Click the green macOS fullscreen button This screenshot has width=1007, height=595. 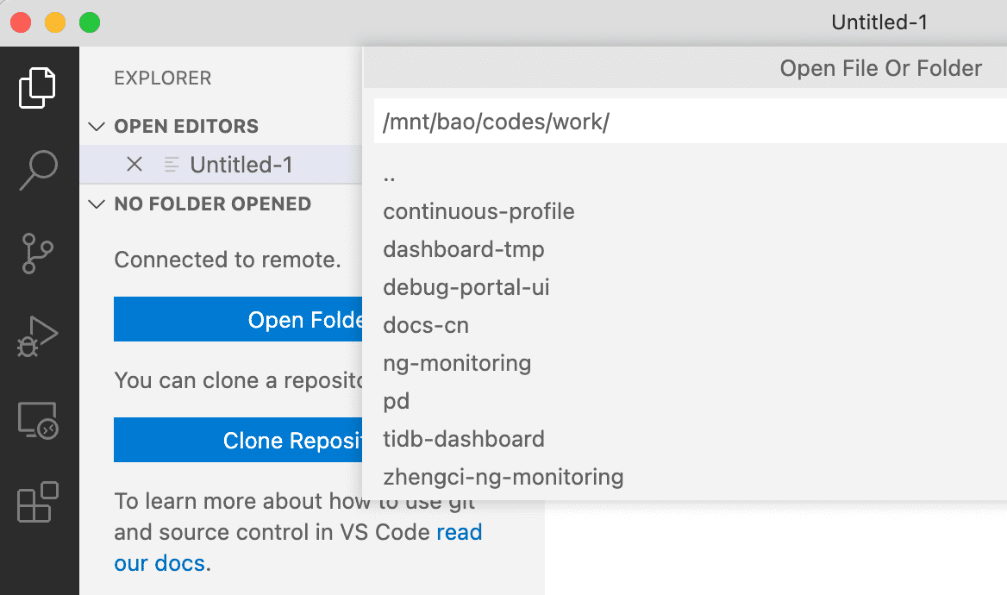tap(89, 22)
